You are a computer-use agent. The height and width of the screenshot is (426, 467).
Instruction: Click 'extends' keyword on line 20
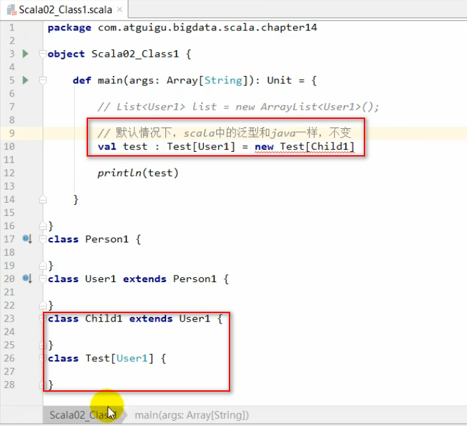(145, 279)
